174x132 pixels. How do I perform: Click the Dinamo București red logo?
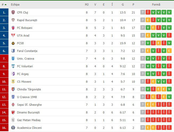point(13,112)
